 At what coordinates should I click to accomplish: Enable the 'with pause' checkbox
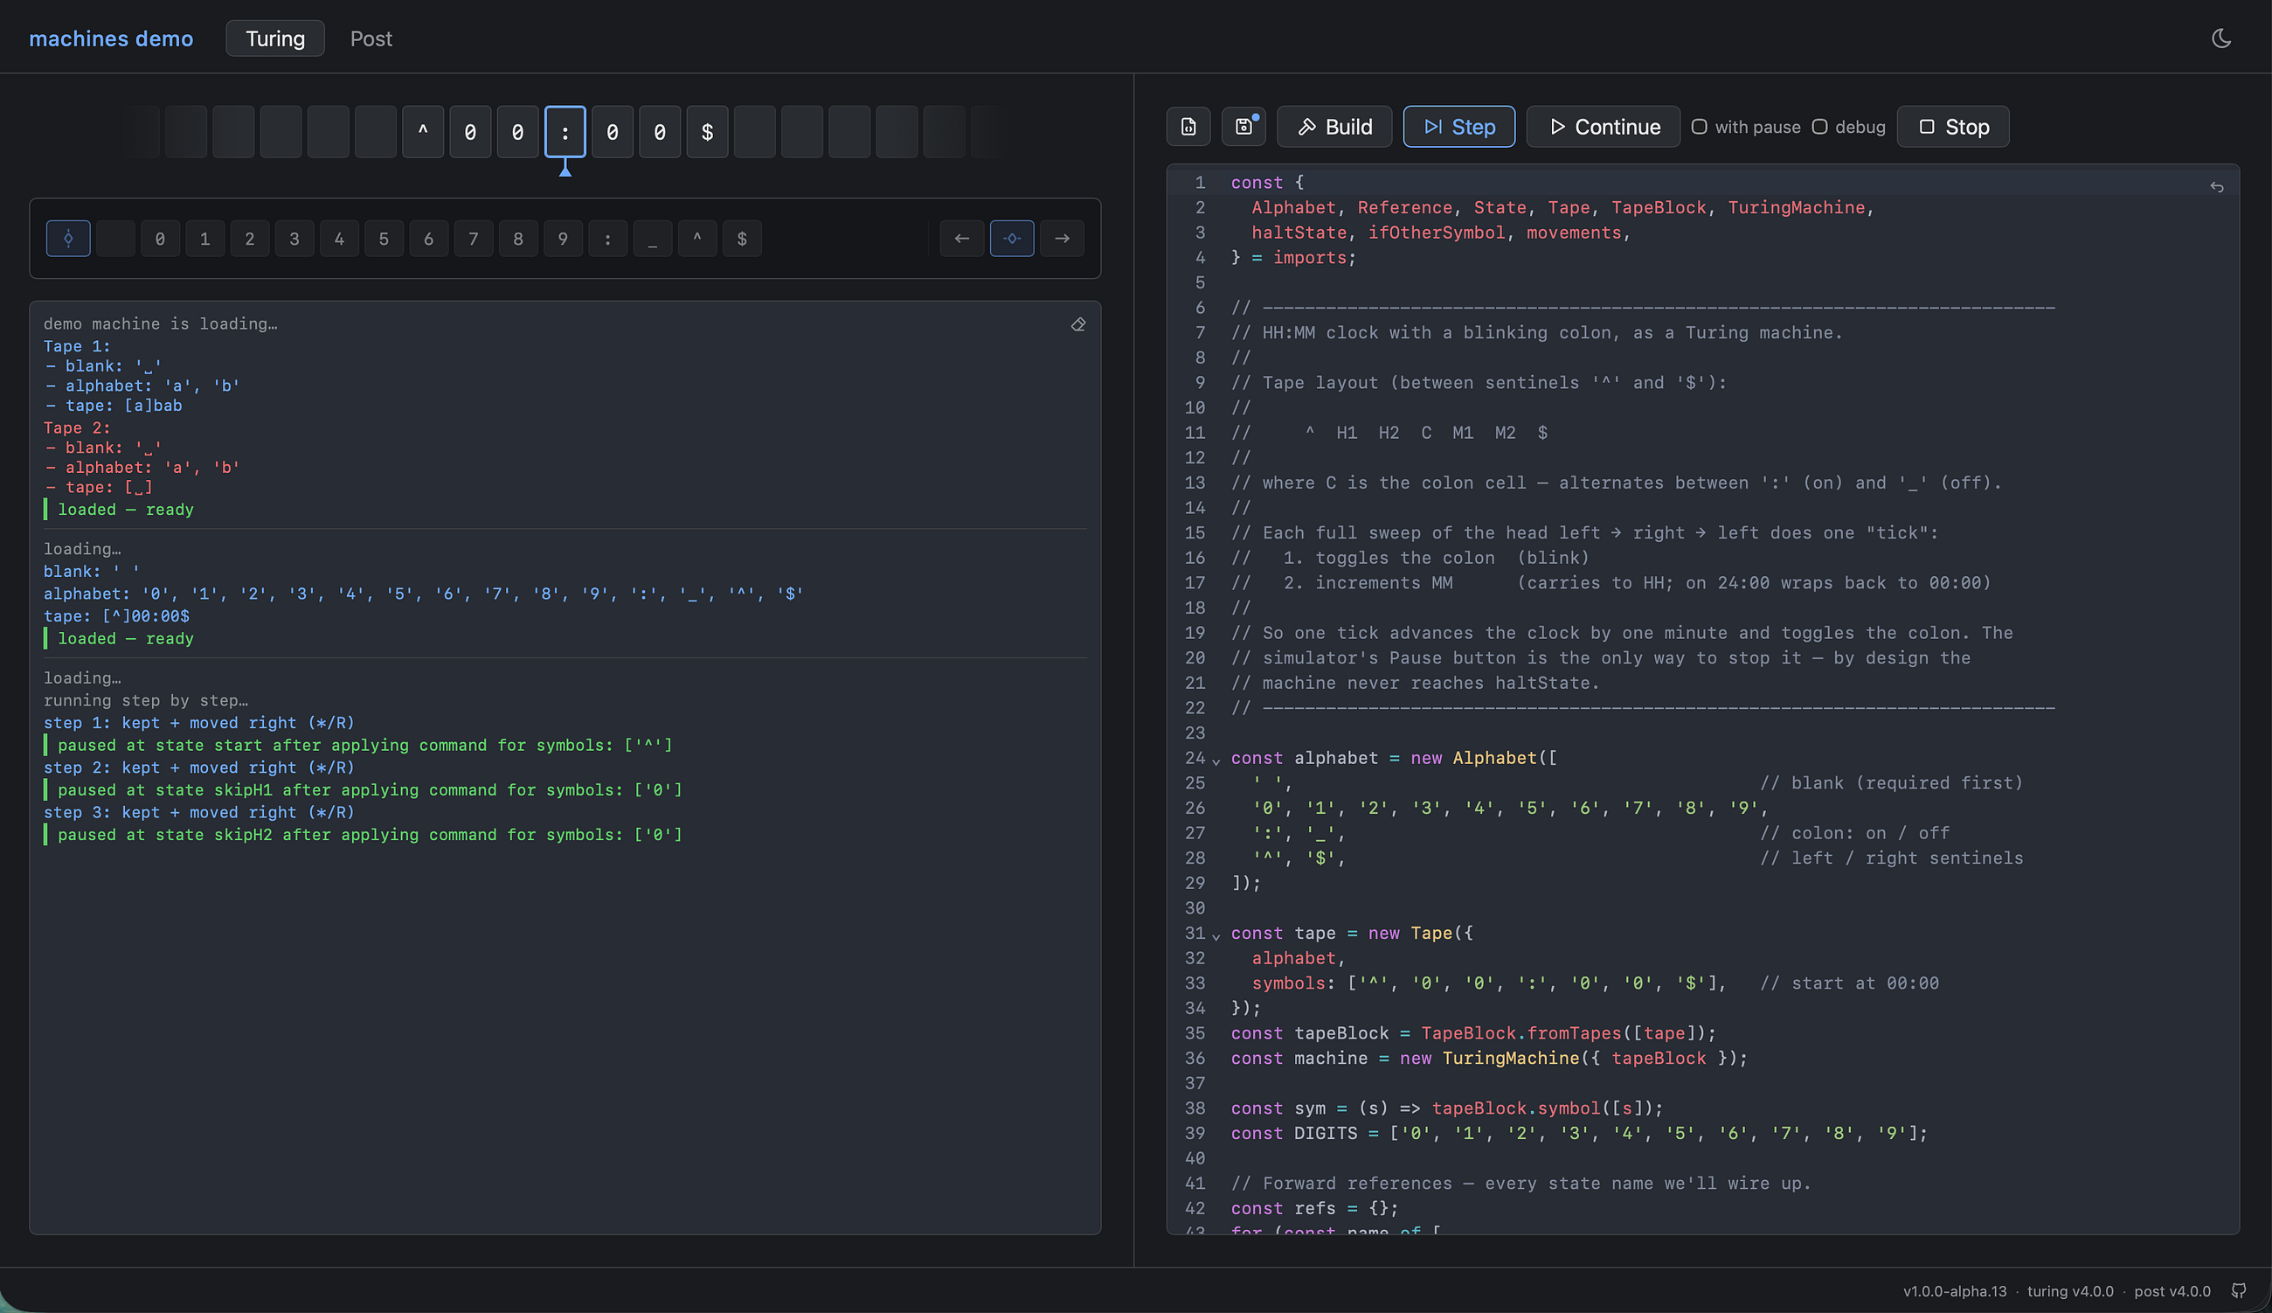(1699, 127)
